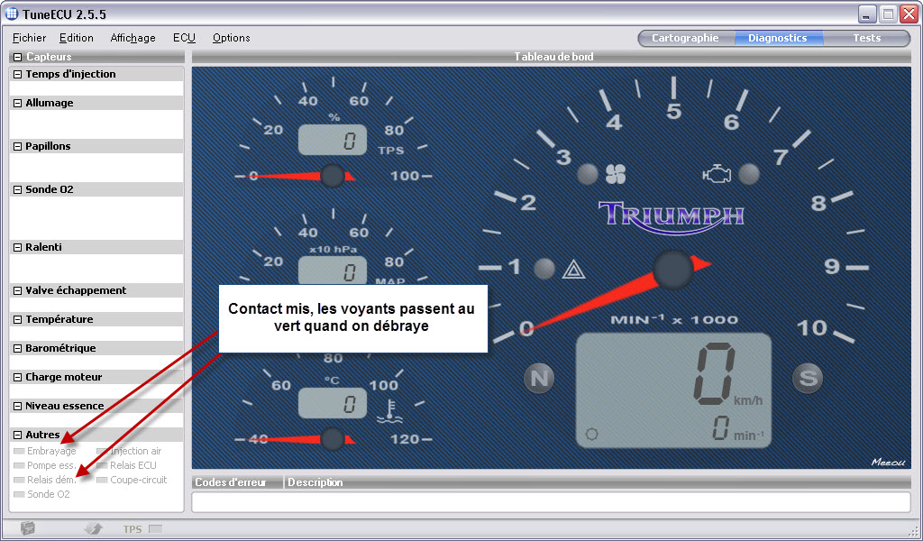
Task: Click the engine warning light icon
Action: 717,174
